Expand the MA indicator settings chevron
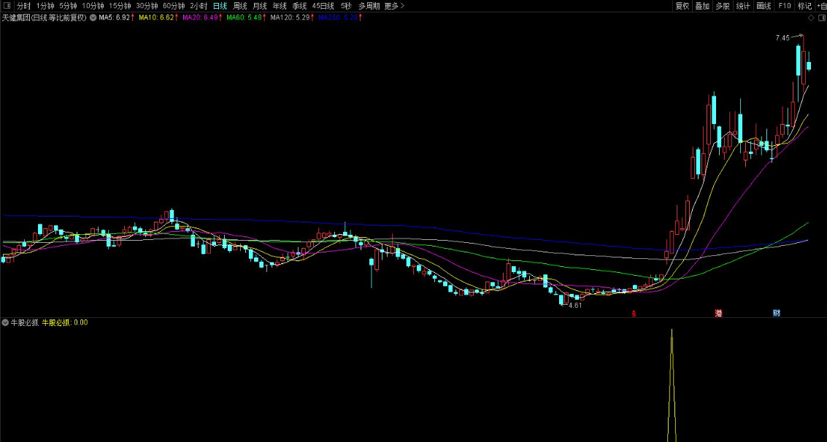 click(x=93, y=18)
